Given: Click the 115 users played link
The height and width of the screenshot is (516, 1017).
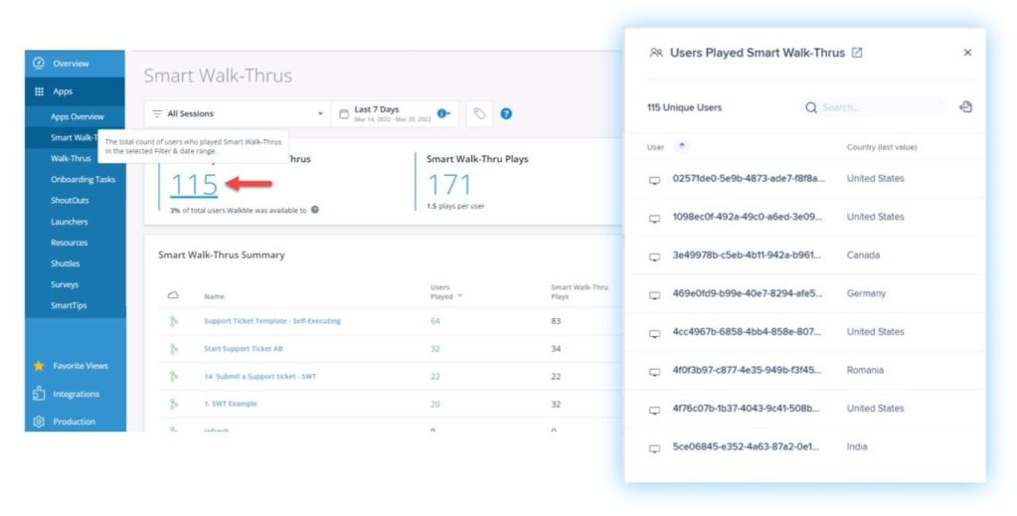Looking at the screenshot, I should 194,184.
